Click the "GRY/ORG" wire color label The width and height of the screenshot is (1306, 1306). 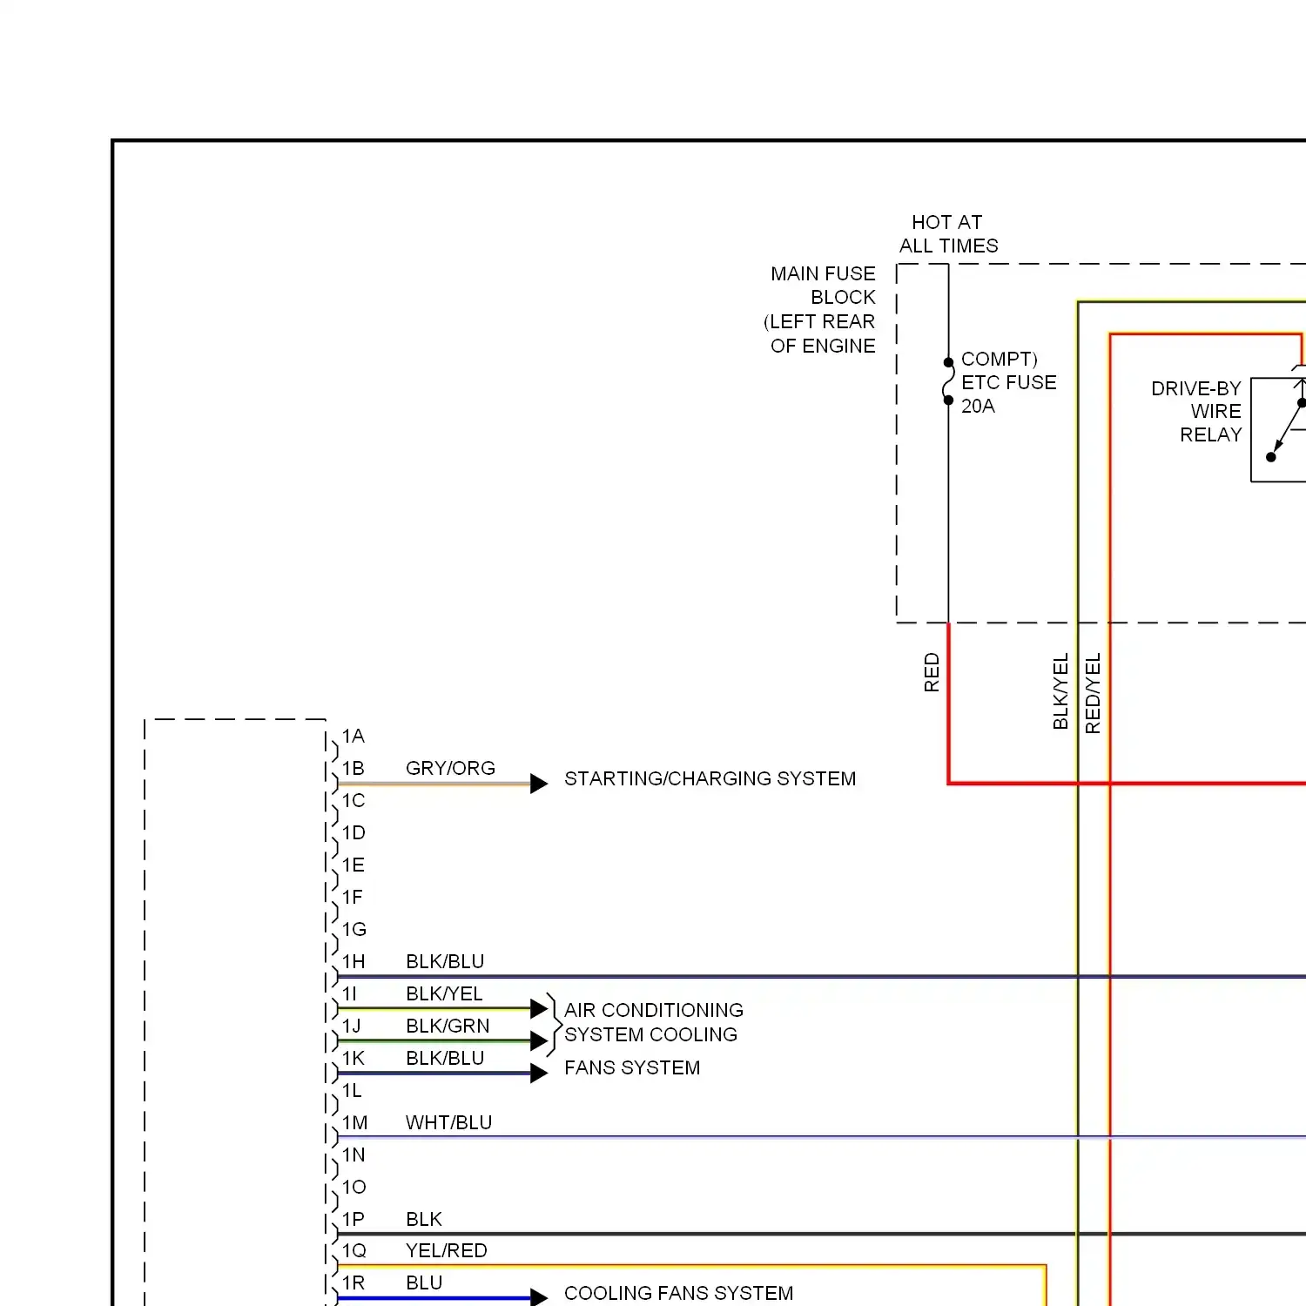pos(450,769)
